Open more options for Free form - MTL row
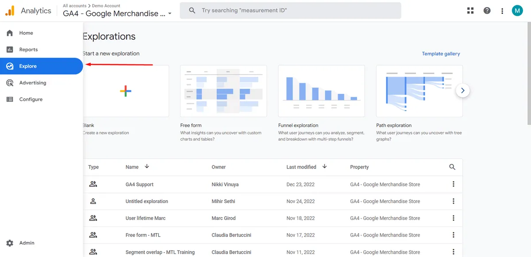 pos(454,235)
